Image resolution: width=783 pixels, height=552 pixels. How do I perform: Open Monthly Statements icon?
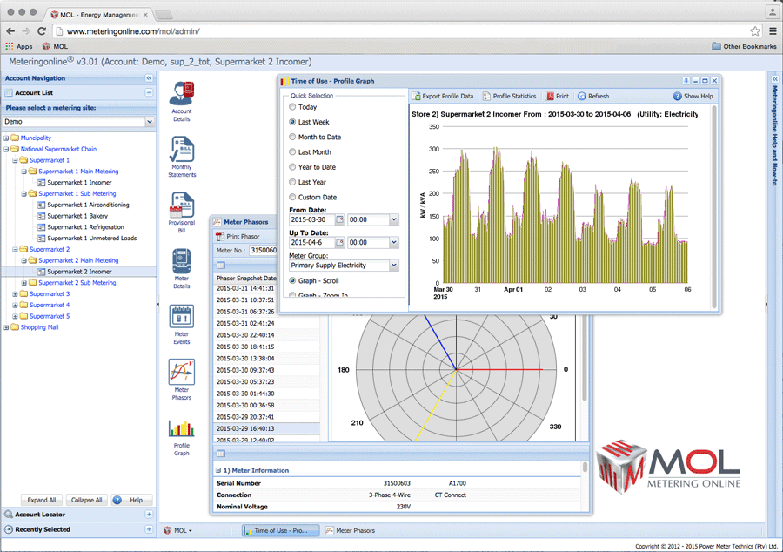click(182, 151)
